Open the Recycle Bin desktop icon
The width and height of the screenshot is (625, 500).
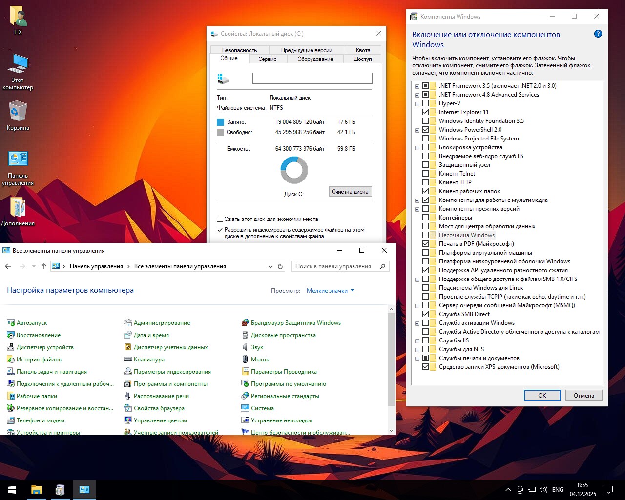click(18, 112)
